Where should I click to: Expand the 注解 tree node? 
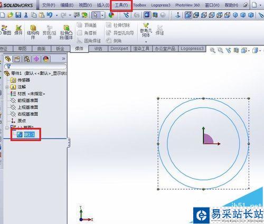pos(7,87)
